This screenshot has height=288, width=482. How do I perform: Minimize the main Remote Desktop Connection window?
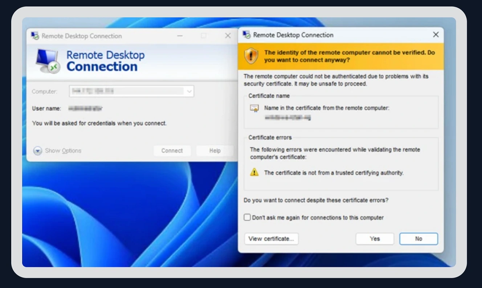180,35
